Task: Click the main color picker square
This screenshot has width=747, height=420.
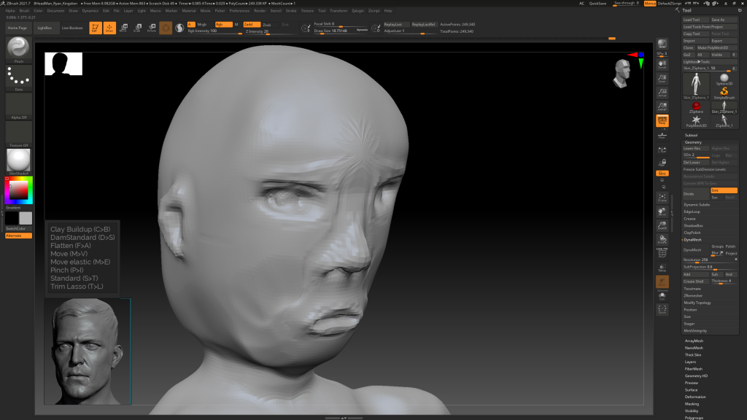Action: (18, 191)
